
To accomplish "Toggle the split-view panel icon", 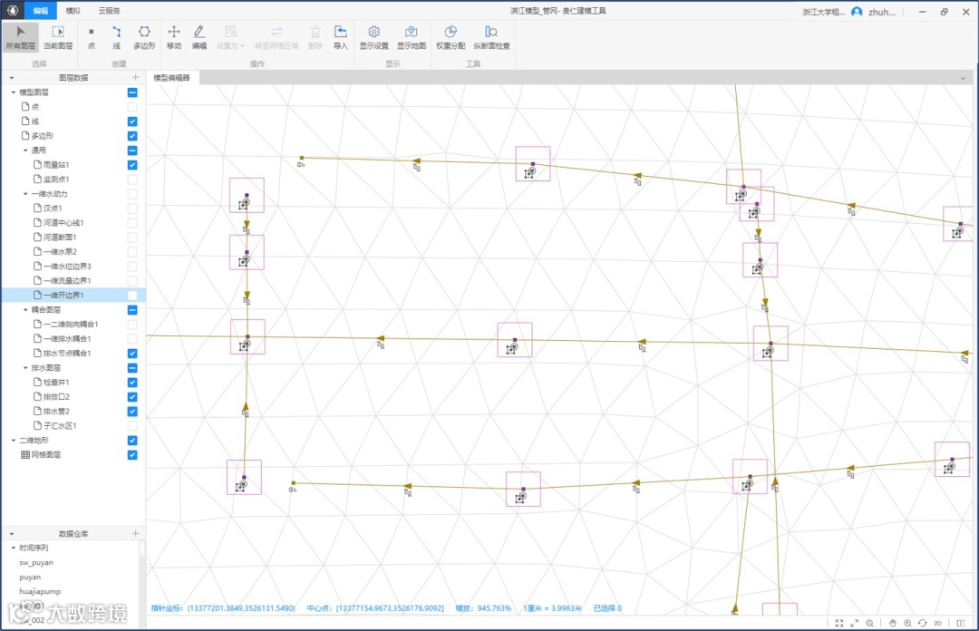I will pos(960,623).
